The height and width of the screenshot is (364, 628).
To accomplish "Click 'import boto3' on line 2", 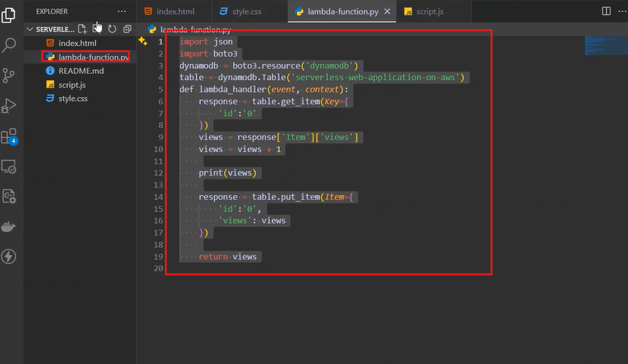I will 208,54.
